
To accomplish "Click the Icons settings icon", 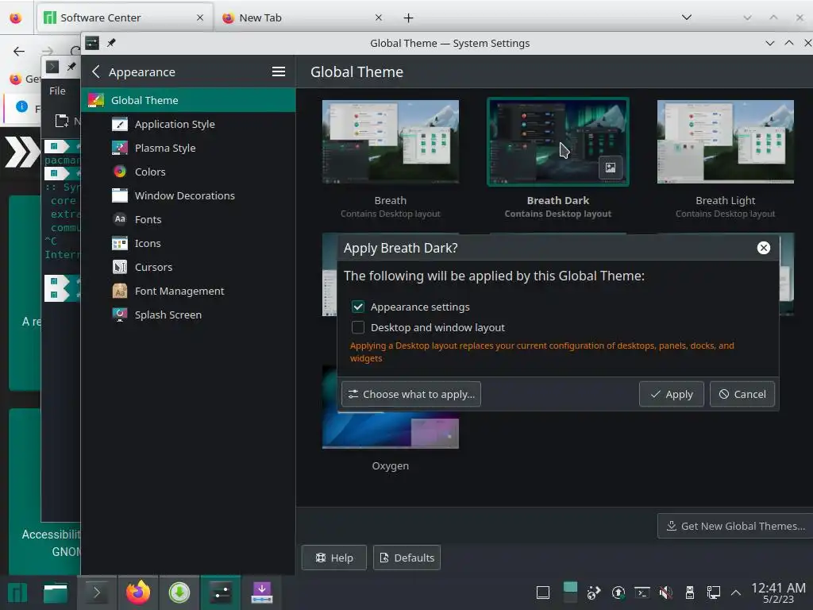I will coord(120,243).
